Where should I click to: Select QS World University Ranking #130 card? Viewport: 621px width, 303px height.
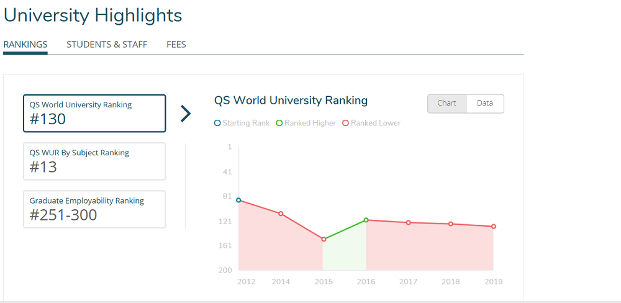pyautogui.click(x=94, y=114)
